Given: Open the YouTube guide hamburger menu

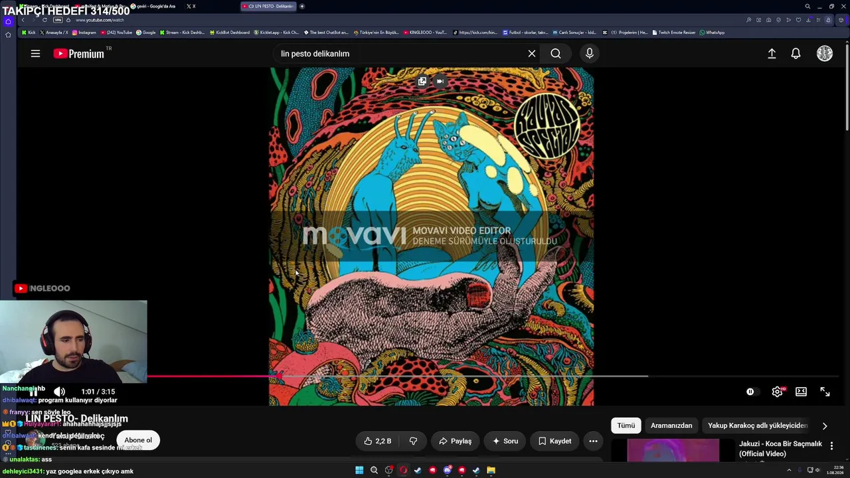Looking at the screenshot, I should [x=35, y=54].
